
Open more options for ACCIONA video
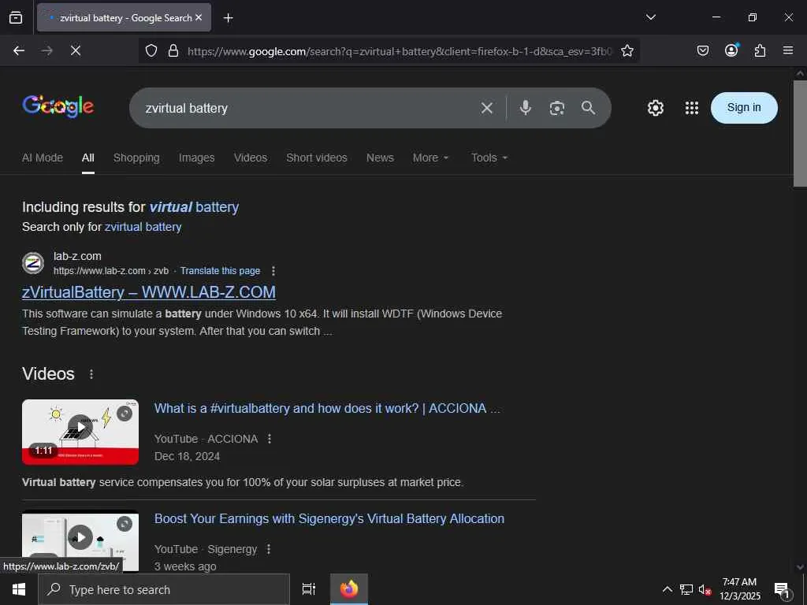coord(270,439)
